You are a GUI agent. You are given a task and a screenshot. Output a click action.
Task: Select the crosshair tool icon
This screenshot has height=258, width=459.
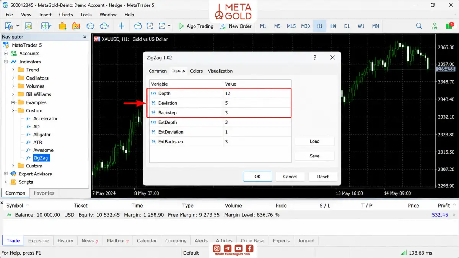(122, 26)
